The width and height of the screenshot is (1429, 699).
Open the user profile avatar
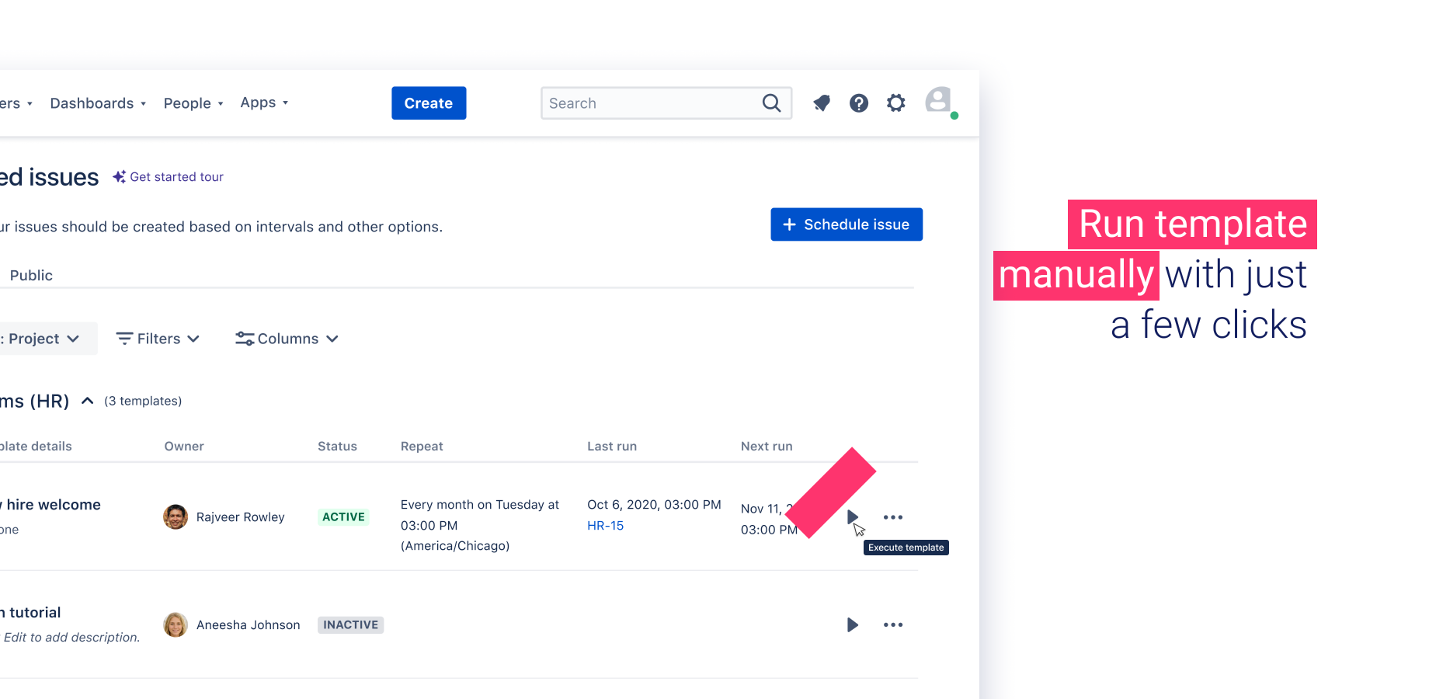(x=938, y=100)
